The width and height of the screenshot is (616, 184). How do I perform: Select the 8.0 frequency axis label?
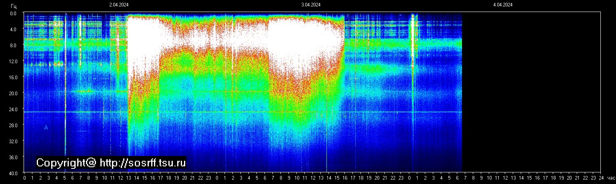pos(13,45)
